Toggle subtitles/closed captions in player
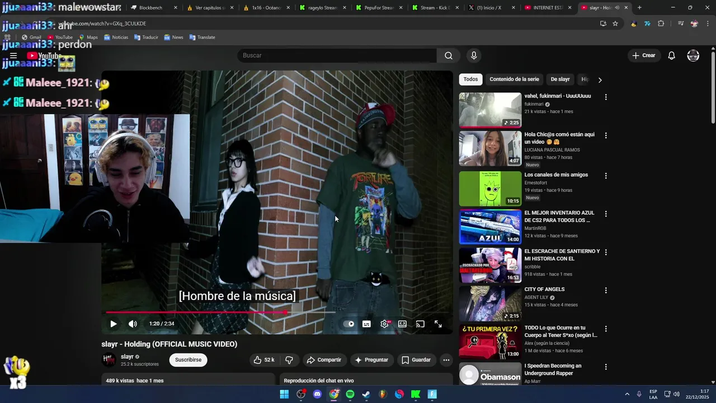Image resolution: width=716 pixels, height=403 pixels. point(366,324)
